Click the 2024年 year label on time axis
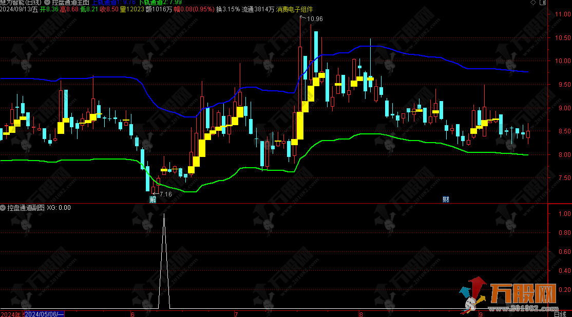This screenshot has width=572, height=317. (11, 314)
